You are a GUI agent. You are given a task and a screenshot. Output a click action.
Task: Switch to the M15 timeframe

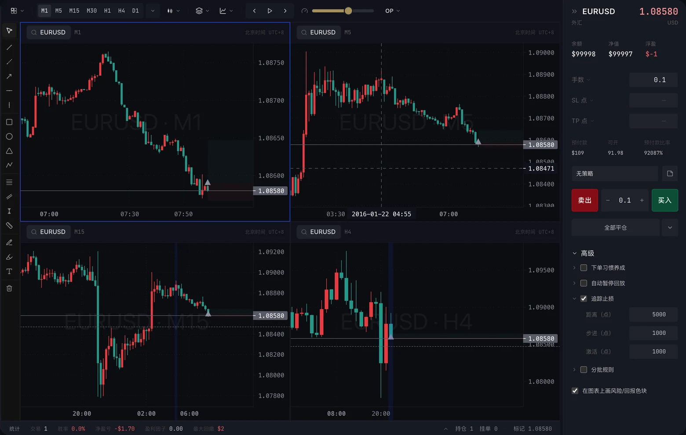click(74, 11)
